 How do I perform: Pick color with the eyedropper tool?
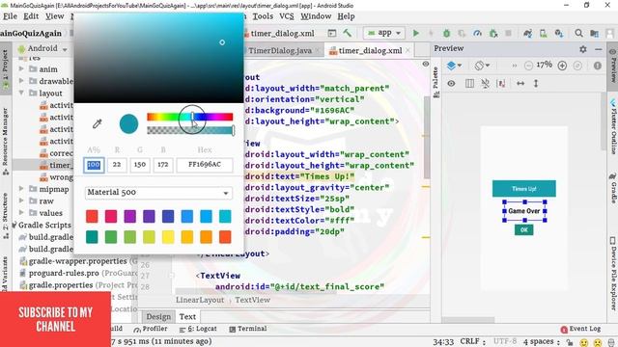(97, 123)
